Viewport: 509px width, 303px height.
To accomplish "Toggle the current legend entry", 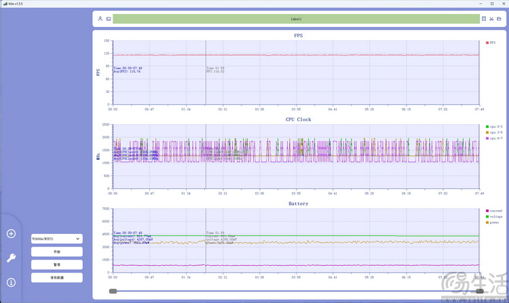I will (494, 211).
